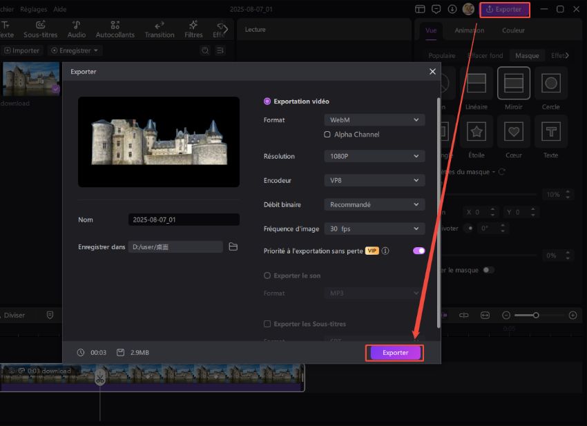
Task: Switch to the Animation tab
Action: pyautogui.click(x=469, y=30)
